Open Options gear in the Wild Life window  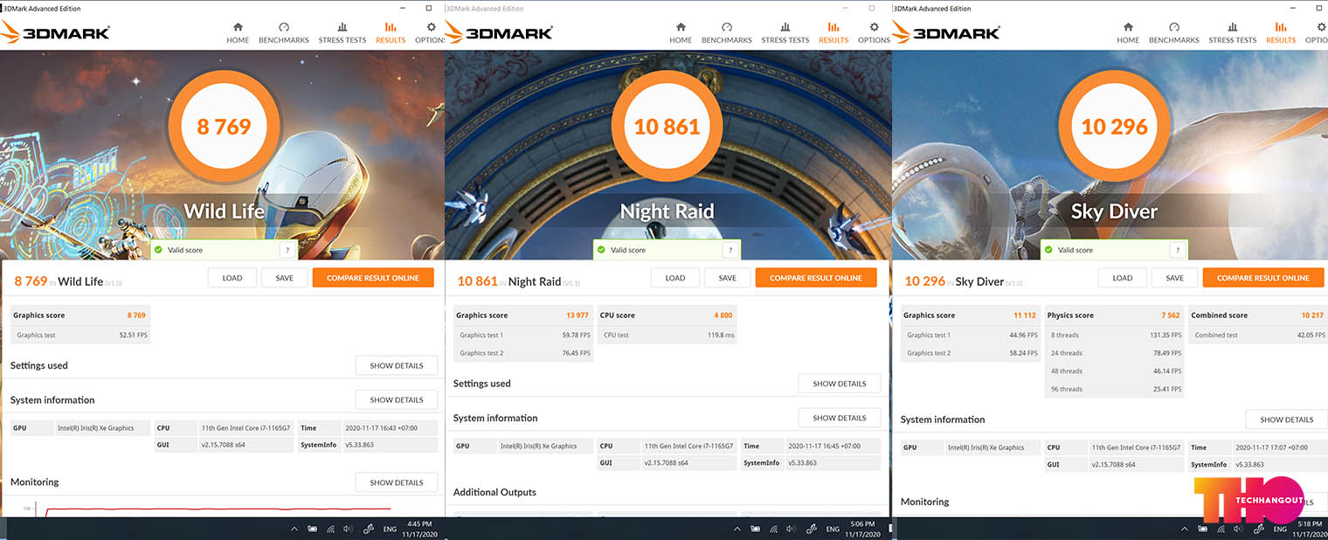pos(431,33)
